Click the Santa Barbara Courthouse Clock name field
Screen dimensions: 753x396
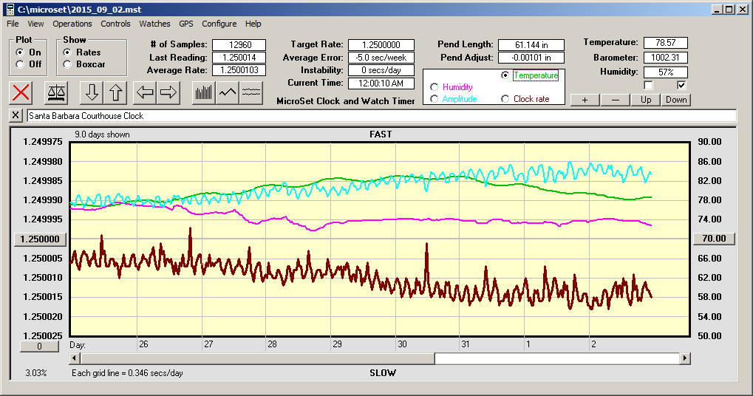coord(381,116)
